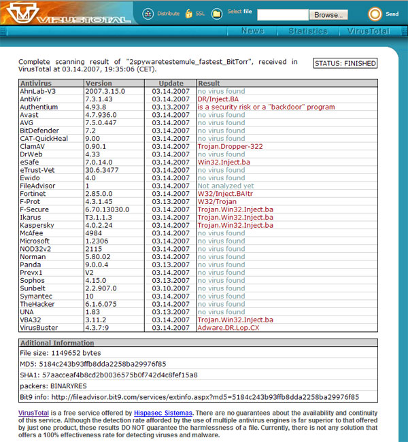This screenshot has width=408, height=442.
Task: Enable the SSL option label
Action: [200, 14]
